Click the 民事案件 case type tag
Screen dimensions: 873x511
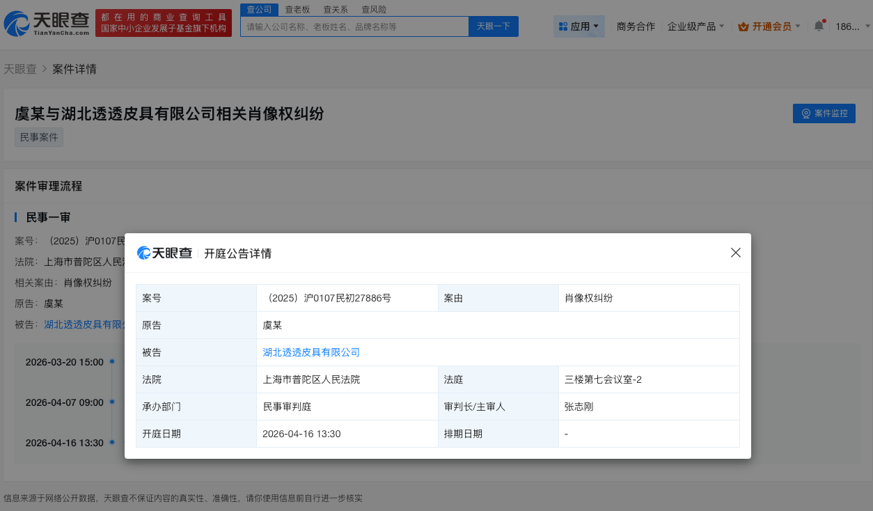(38, 136)
